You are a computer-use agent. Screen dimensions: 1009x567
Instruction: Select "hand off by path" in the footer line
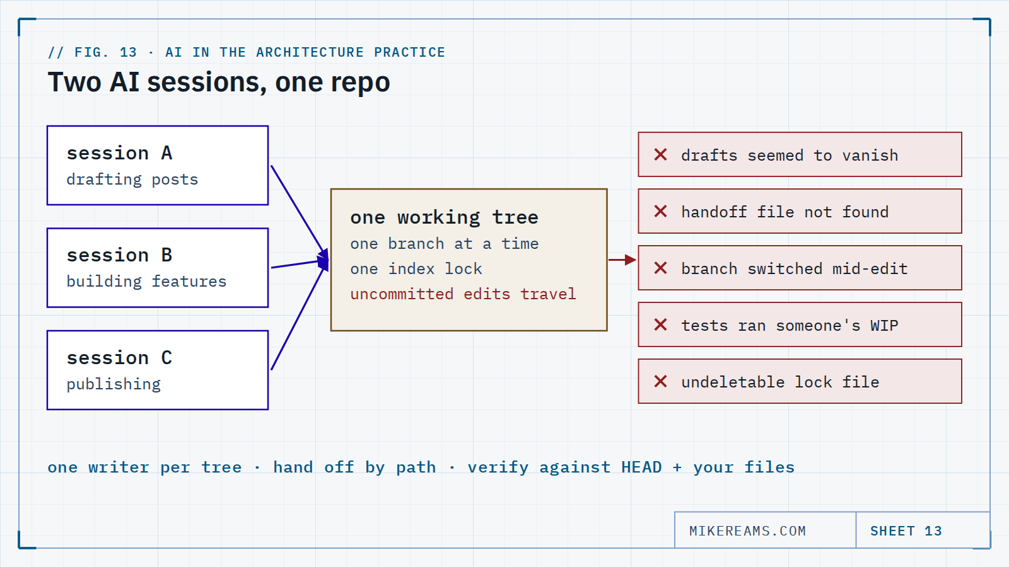tap(354, 467)
